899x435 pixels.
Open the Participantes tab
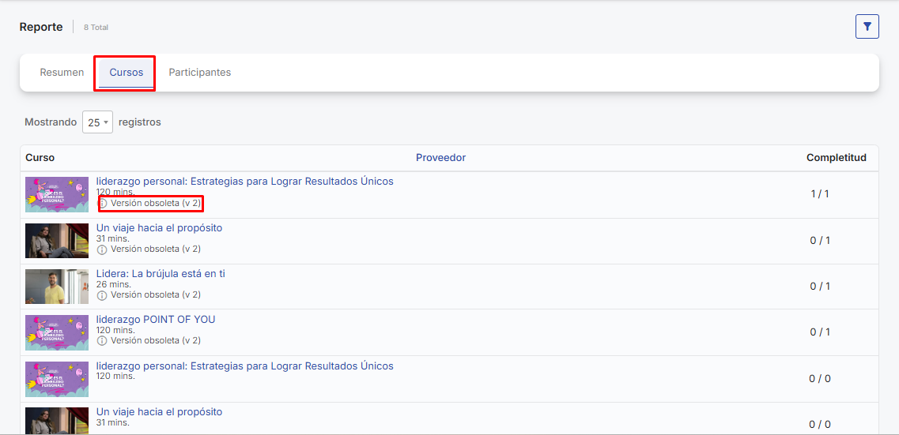coord(199,73)
